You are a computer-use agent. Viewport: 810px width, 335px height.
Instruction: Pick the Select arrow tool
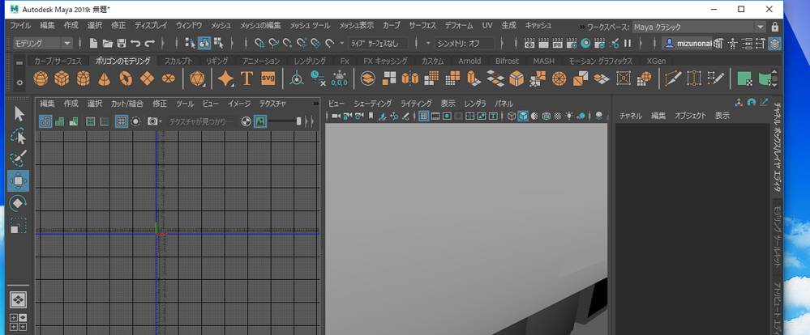pyautogui.click(x=19, y=113)
